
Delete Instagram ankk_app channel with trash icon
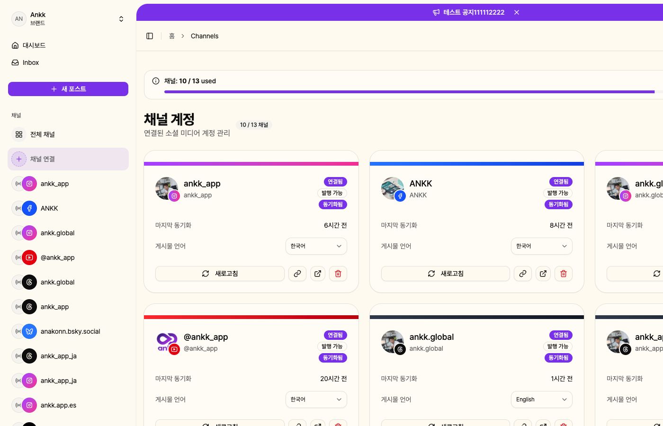point(338,274)
